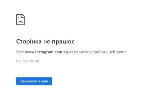Click the Перезавантажити reload button
146x105 pixels.
(34, 81)
